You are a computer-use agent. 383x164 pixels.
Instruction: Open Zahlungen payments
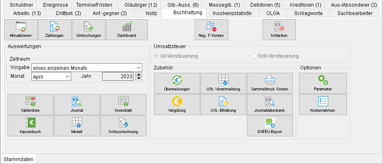tap(55, 30)
